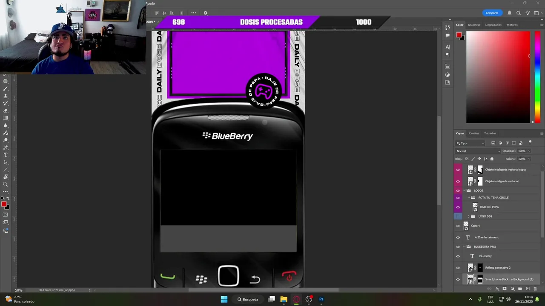Viewport: 545px width, 306px height.
Task: Hide Objeto inteligente vectorial layer
Action: pyautogui.click(x=458, y=181)
